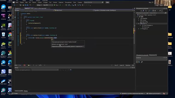The width and height of the screenshot is (175, 98).
Task: Open the Проект menu
Action: point(34,2)
